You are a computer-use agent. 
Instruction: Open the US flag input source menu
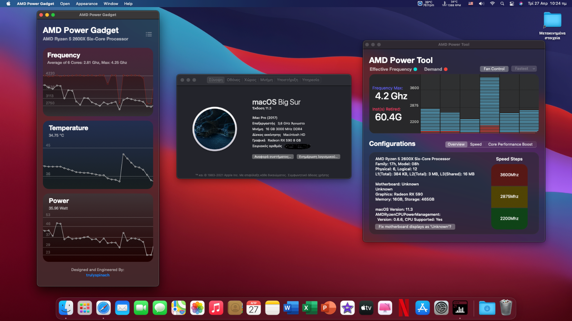click(x=470, y=4)
